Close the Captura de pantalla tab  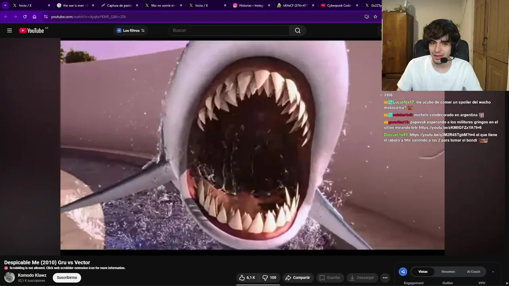[x=137, y=6]
